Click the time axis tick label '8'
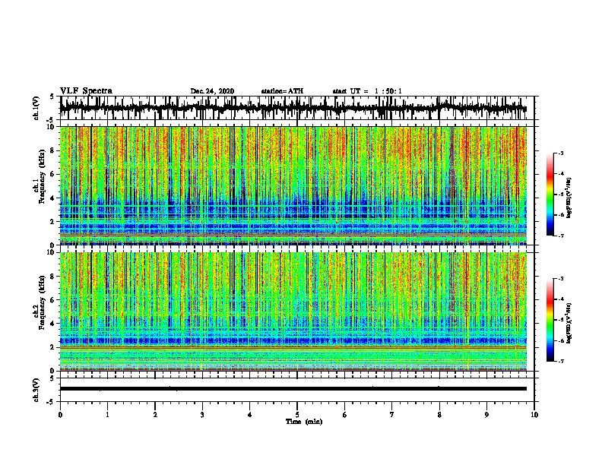602x465 pixels. [439, 415]
